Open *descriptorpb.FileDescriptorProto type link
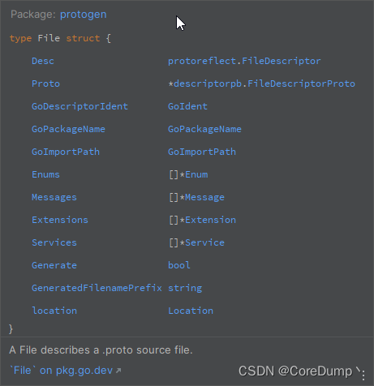The width and height of the screenshot is (374, 386). [x=261, y=84]
